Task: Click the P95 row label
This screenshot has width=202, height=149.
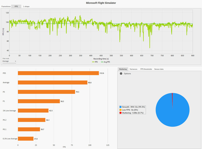Action: click(4, 73)
